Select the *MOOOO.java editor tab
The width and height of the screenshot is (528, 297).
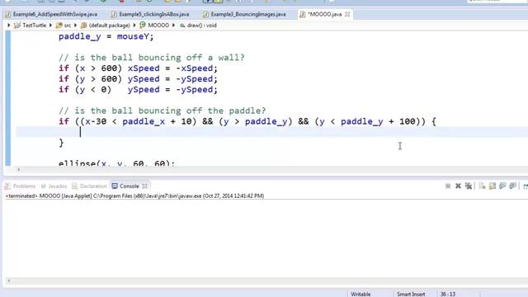point(324,14)
